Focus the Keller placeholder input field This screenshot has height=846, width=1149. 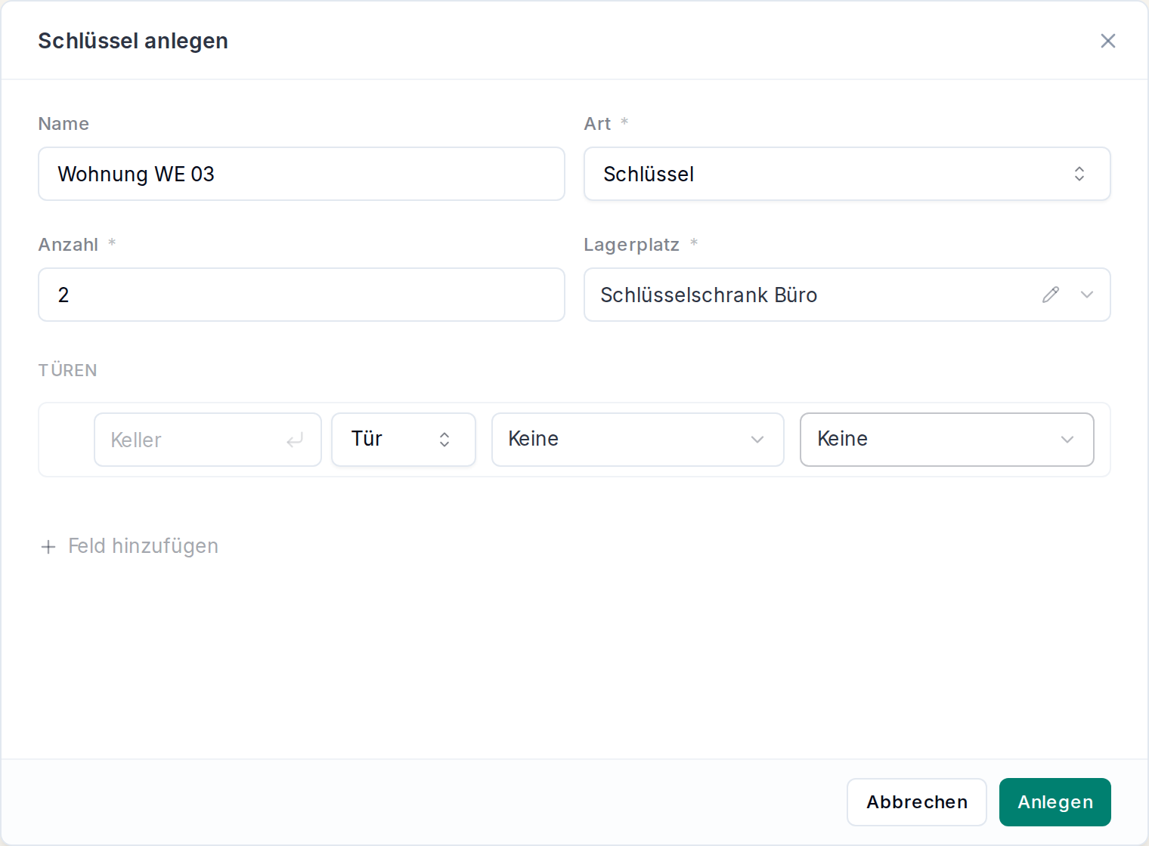[x=208, y=440]
